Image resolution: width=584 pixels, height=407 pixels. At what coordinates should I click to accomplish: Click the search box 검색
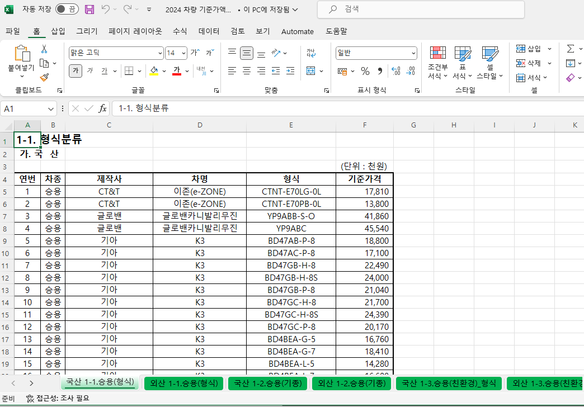click(421, 10)
